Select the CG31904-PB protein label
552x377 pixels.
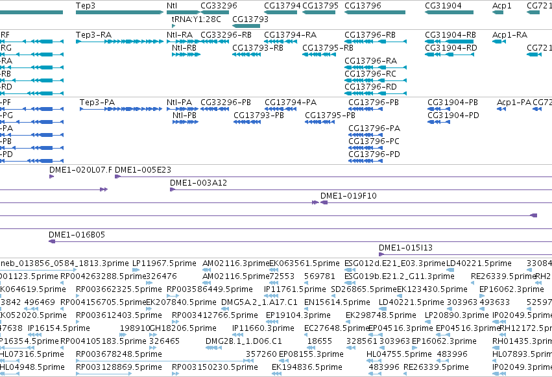[x=453, y=103]
